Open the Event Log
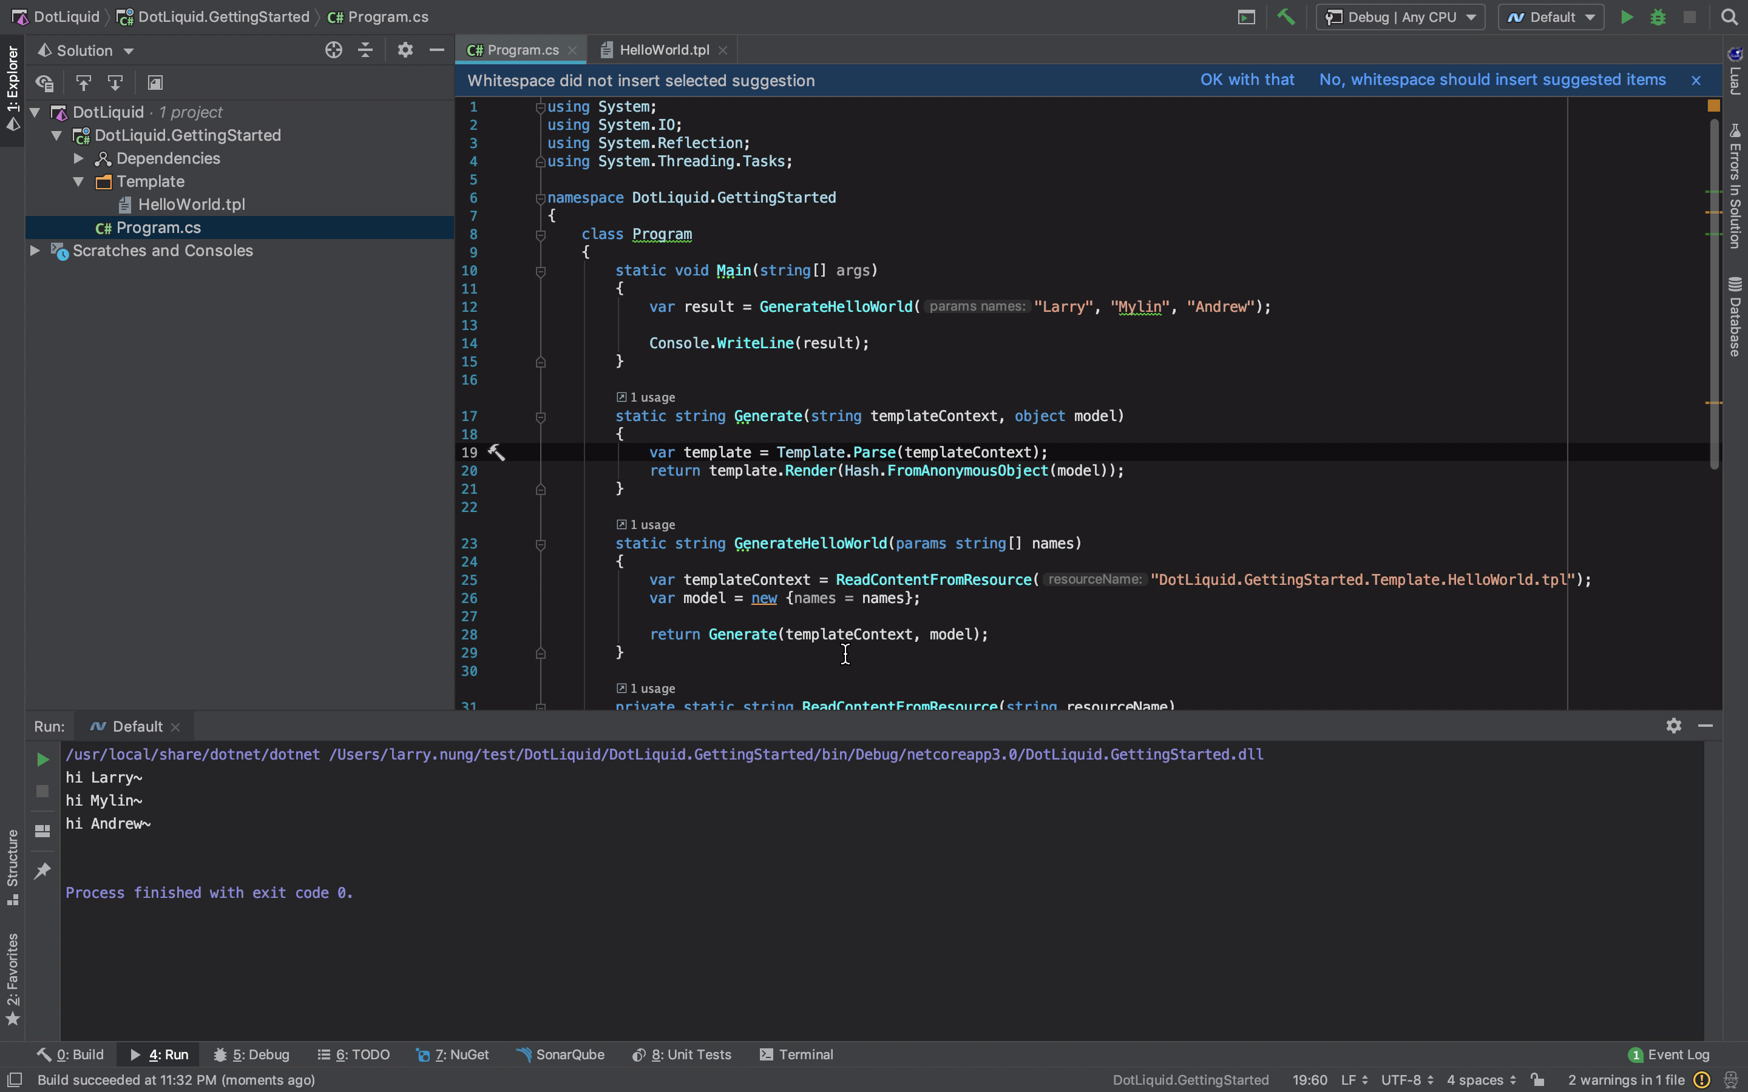 (1668, 1054)
